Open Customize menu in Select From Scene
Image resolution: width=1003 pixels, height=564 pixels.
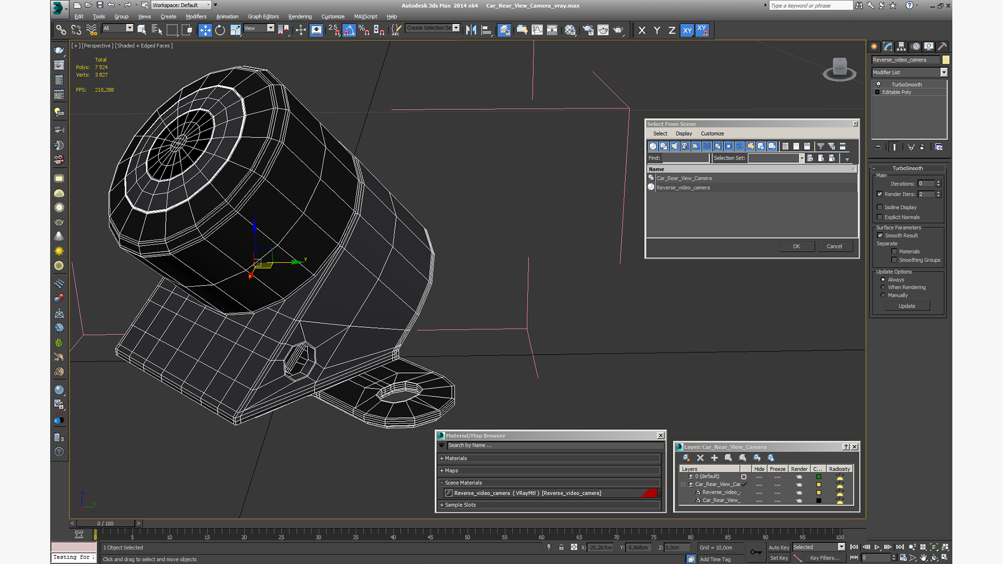click(x=712, y=134)
